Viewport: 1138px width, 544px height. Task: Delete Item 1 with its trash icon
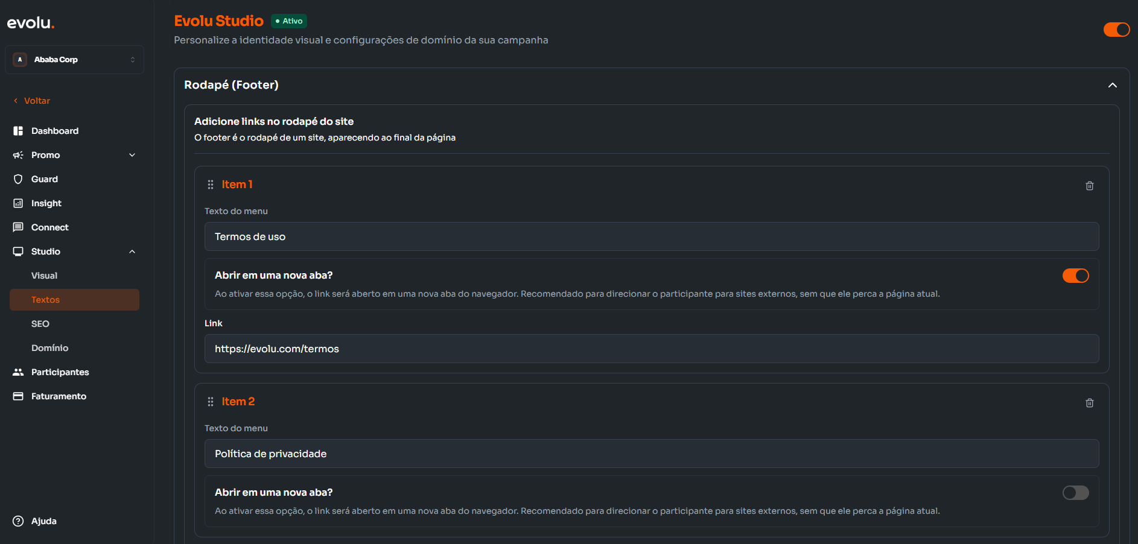tap(1089, 186)
